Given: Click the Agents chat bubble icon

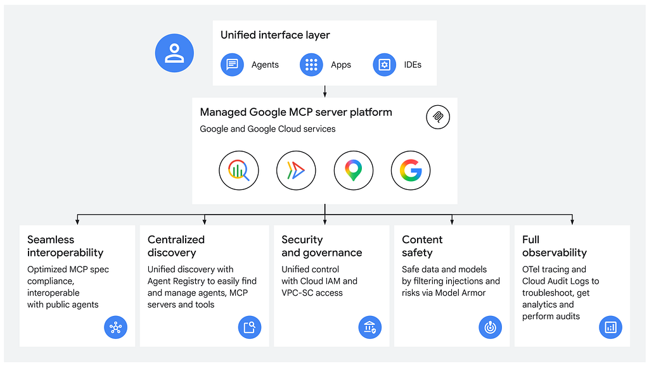Looking at the screenshot, I should point(232,65).
